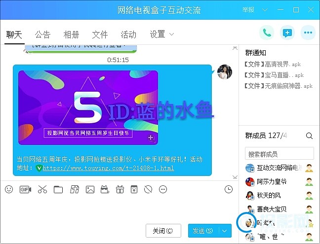Open send options arrow beside 发送
The height and width of the screenshot is (244, 320).
click(x=225, y=231)
